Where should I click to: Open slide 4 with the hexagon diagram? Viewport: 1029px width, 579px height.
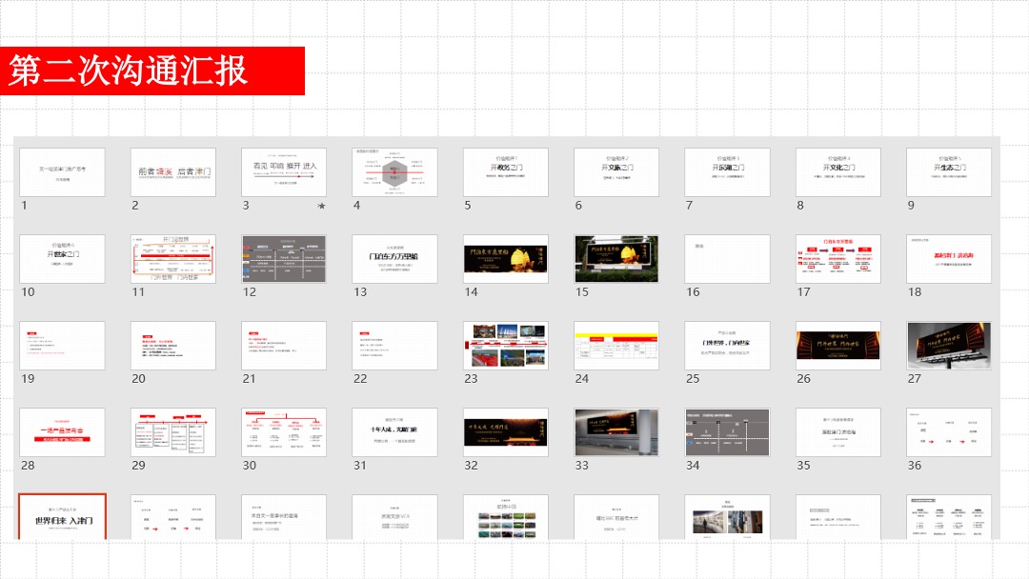pos(394,172)
